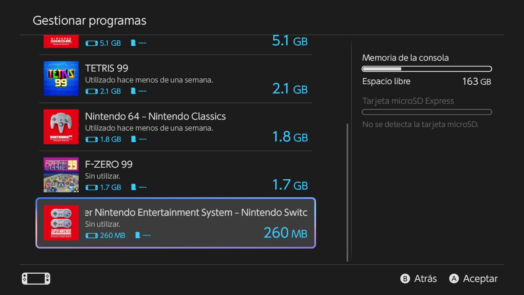Click the F-ZERO 99 game thumbnail

61,175
